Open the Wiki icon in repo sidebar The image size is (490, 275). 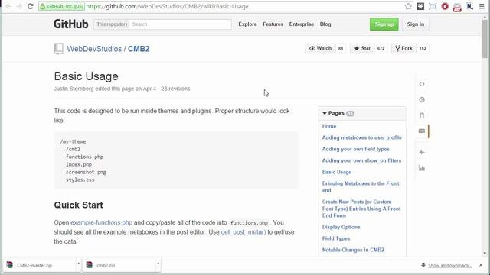pyautogui.click(x=422, y=131)
